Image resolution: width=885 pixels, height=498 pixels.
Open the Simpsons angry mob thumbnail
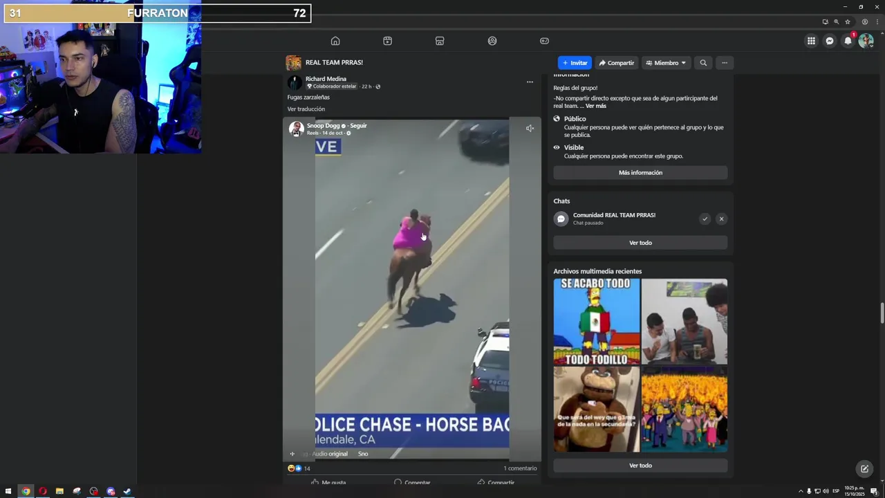pos(684,409)
